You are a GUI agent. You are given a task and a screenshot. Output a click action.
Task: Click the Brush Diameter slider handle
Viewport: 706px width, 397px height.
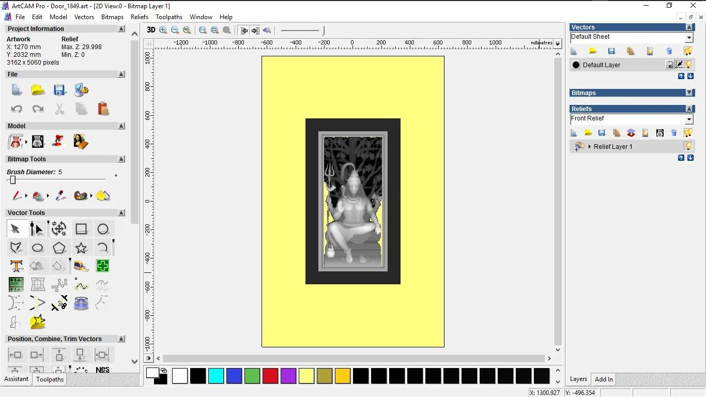pyautogui.click(x=13, y=180)
